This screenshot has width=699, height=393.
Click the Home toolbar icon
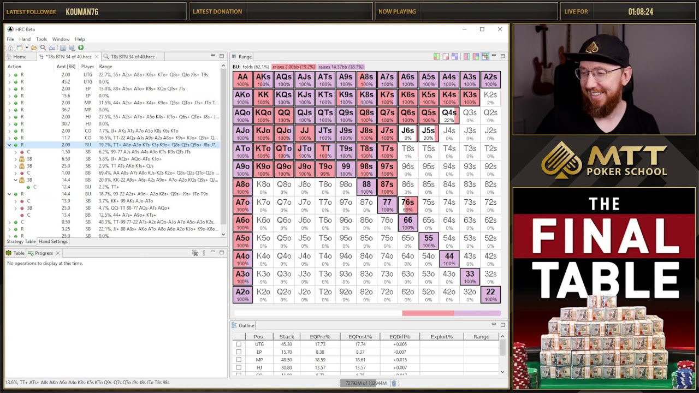(x=10, y=47)
